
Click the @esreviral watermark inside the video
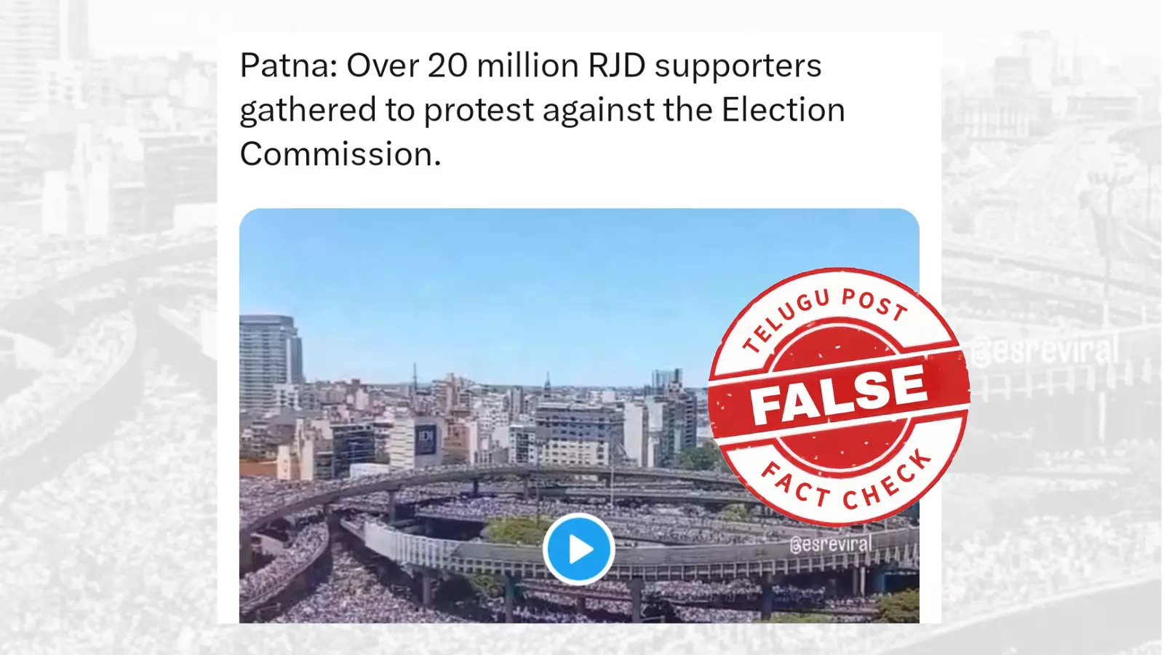830,544
